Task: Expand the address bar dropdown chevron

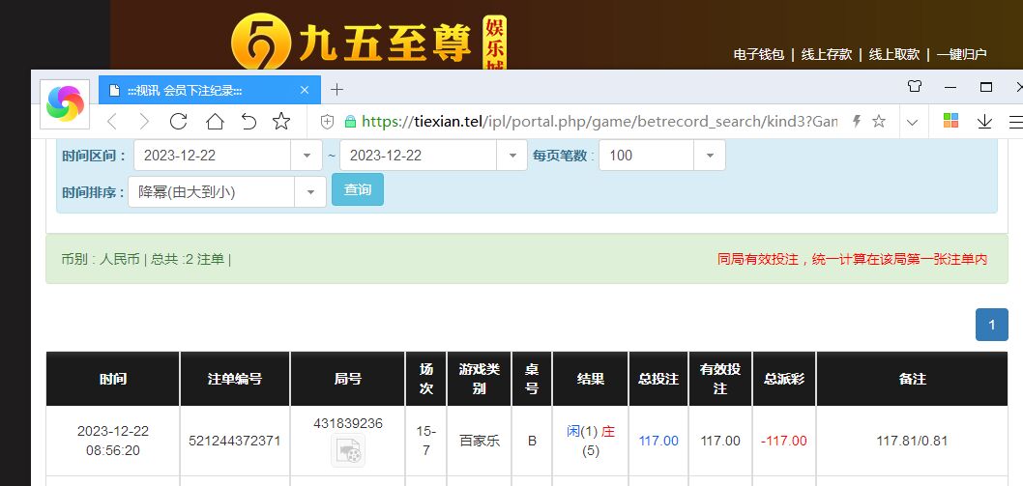Action: (x=913, y=122)
